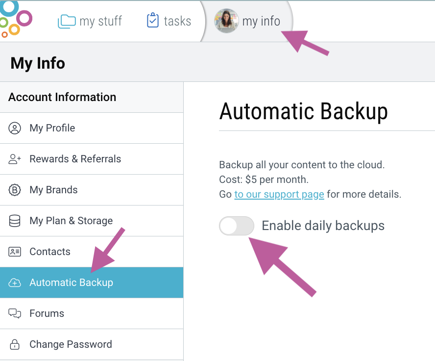The height and width of the screenshot is (361, 435).
Task: Open the my stuff tab
Action: [x=100, y=21]
